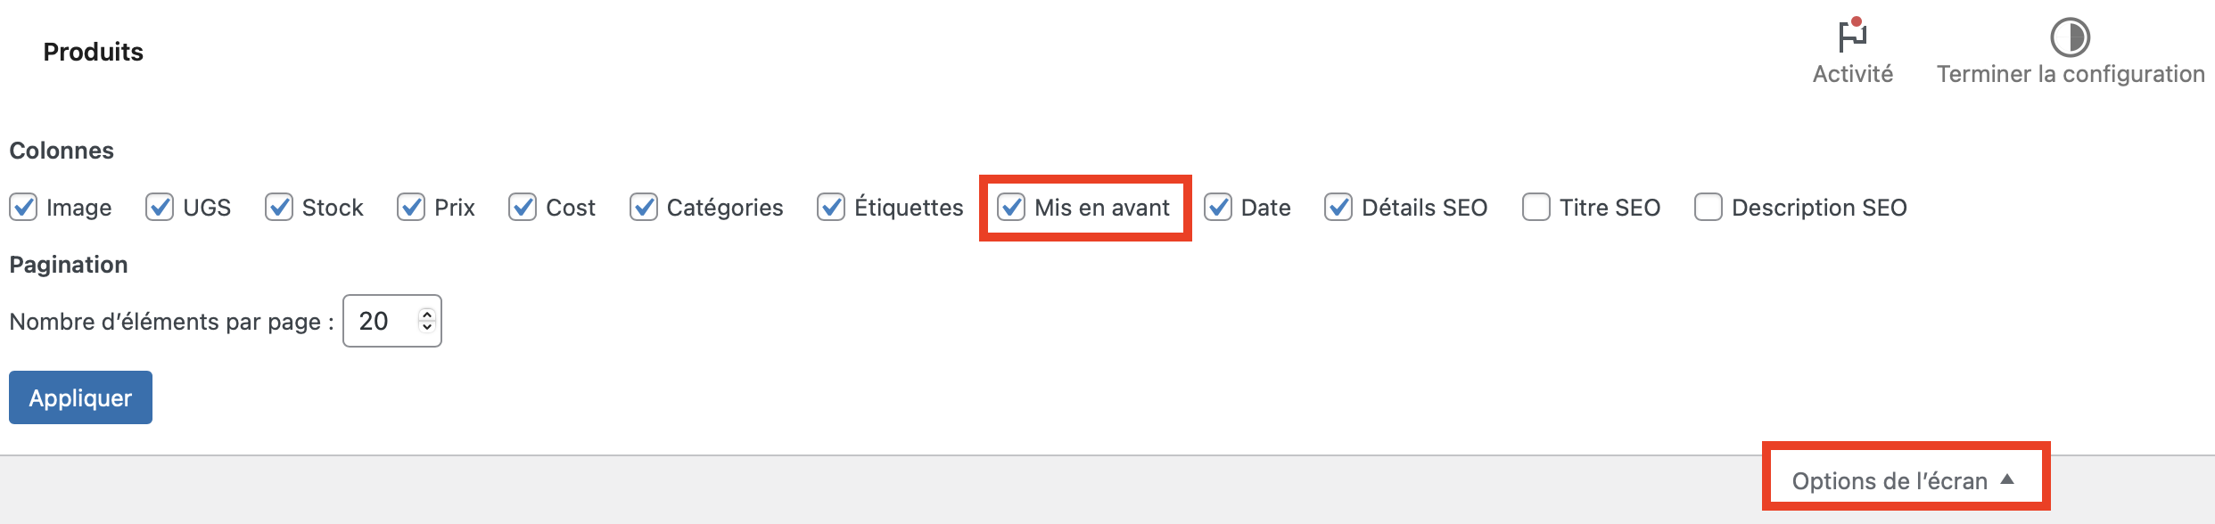2215x524 pixels.
Task: Click the Terminer la configuration progress icon
Action: point(2070,37)
